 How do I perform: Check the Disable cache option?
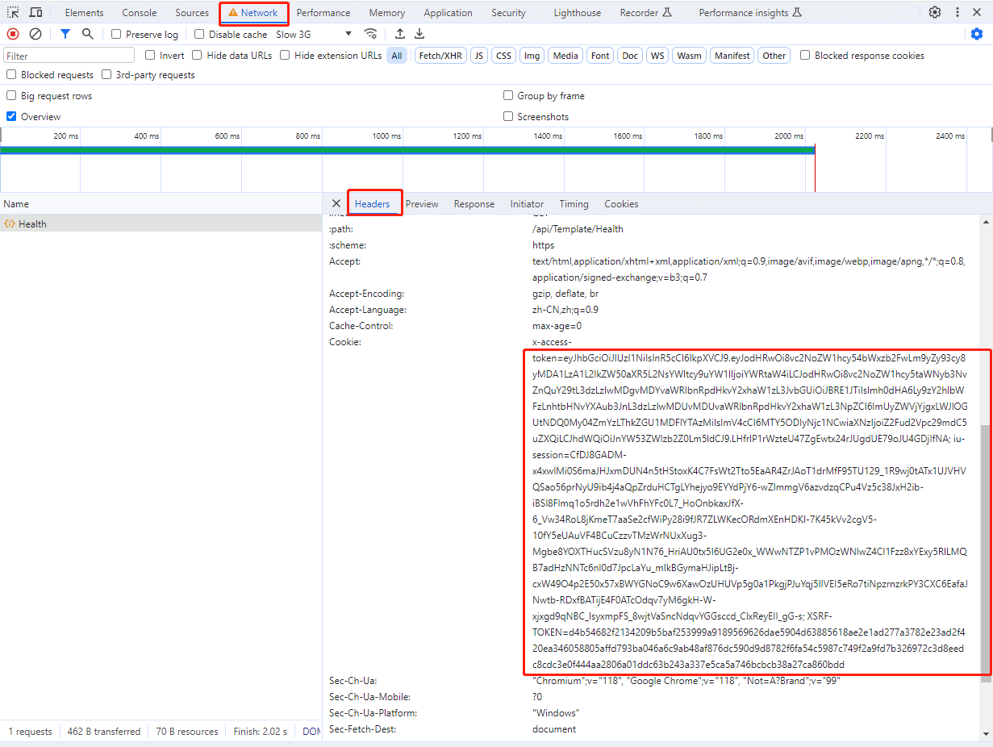tap(199, 35)
